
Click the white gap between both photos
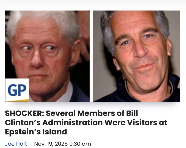pos(91,56)
